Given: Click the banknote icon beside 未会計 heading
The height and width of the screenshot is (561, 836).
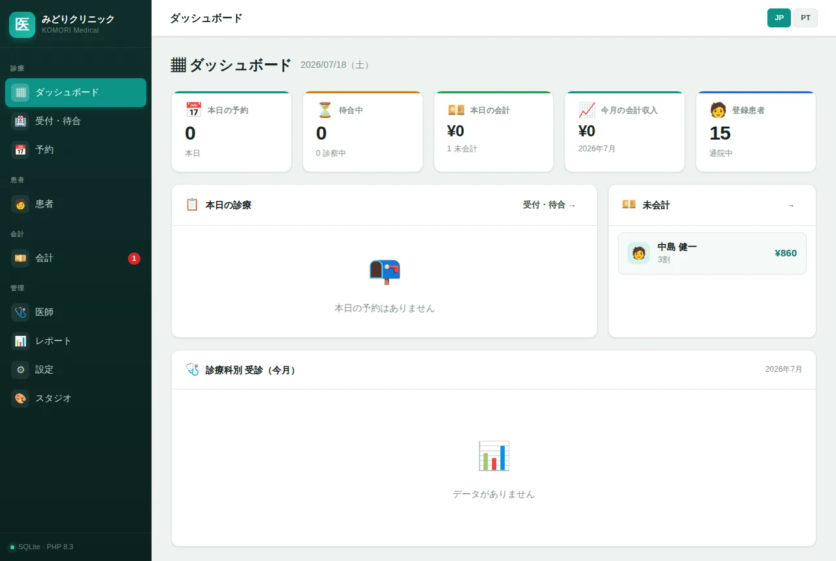Looking at the screenshot, I should point(629,205).
